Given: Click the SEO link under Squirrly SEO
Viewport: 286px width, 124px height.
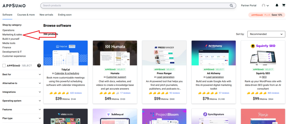Looking at the screenshot, I should pos(264,77).
